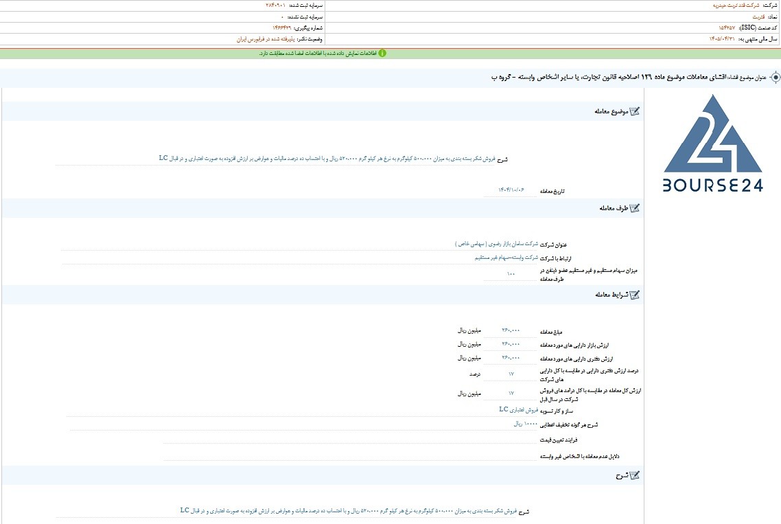The image size is (781, 524).
Task: Open the Bourse24 logo image
Action: point(713,143)
